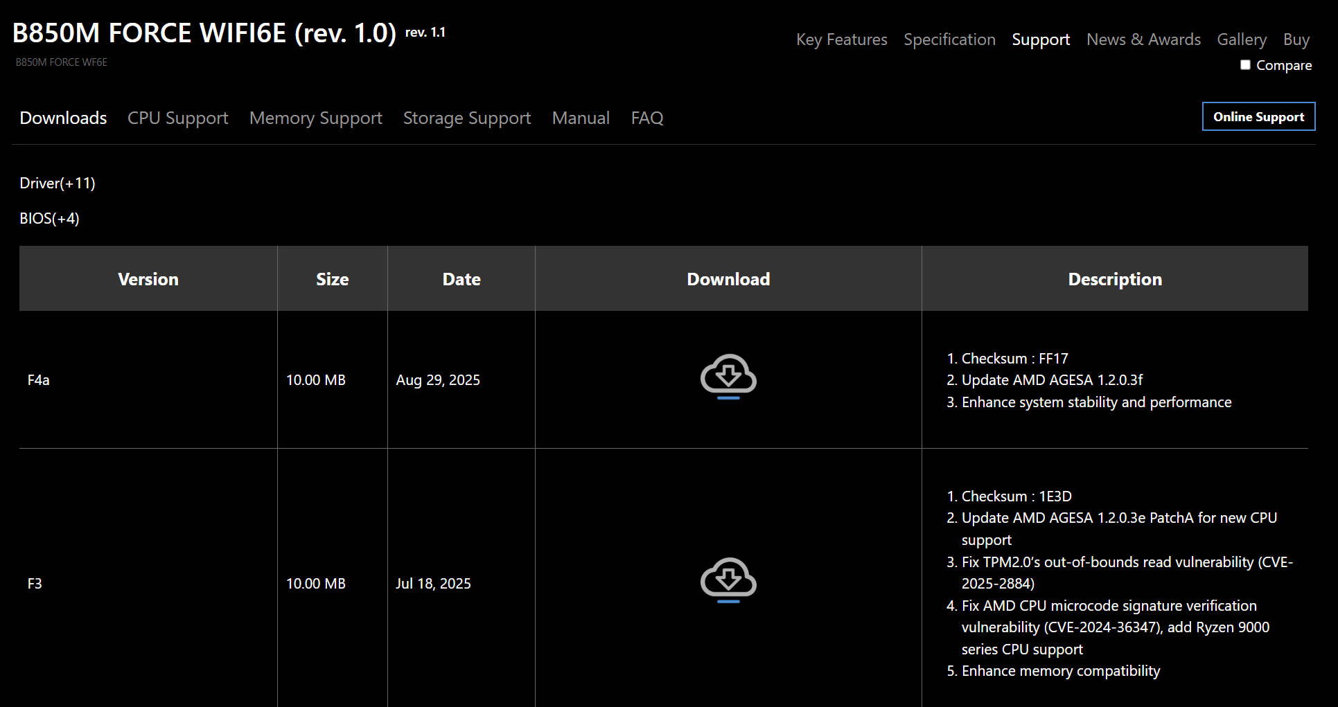
Task: Expand the BIOS(+4) section
Action: click(x=49, y=218)
